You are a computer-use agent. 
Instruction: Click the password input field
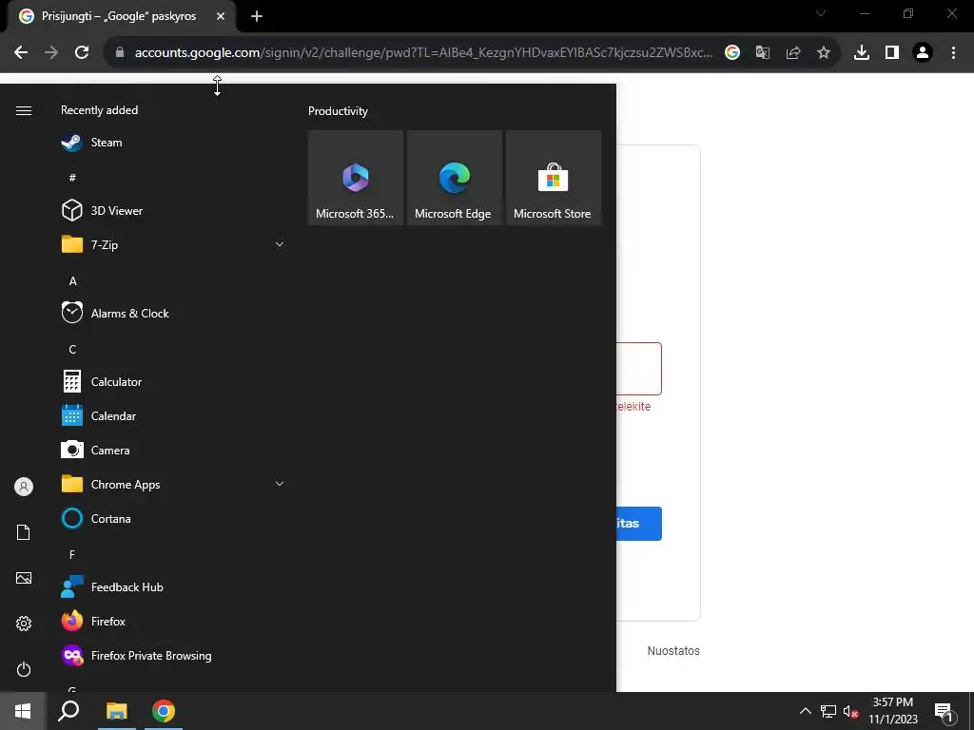(639, 369)
